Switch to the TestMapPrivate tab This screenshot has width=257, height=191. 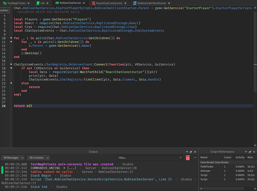(17, 3)
